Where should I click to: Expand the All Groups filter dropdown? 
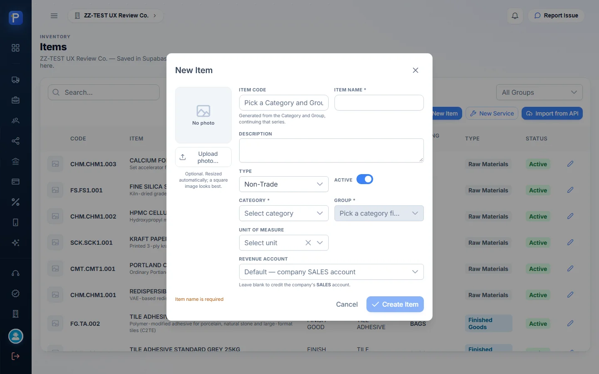click(x=540, y=92)
